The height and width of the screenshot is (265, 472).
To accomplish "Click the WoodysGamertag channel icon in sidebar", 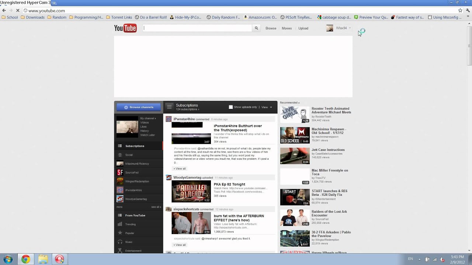I will (120, 199).
